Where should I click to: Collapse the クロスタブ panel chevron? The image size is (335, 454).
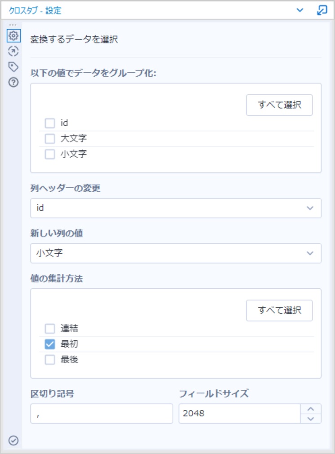pyautogui.click(x=300, y=10)
